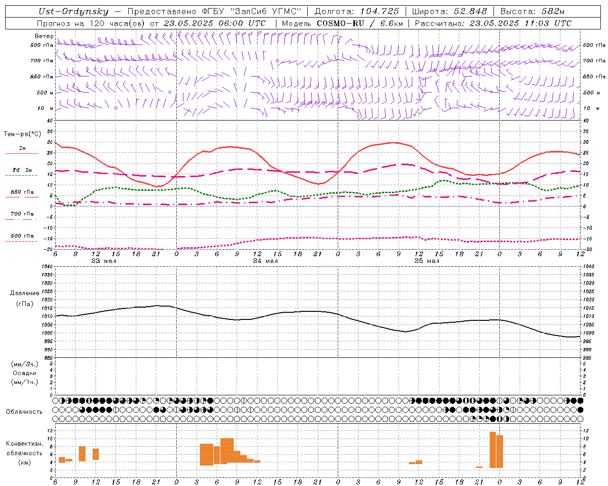Click the station name Ust-Ordynsky
Viewport: 608px width, 486px height.
coord(74,11)
